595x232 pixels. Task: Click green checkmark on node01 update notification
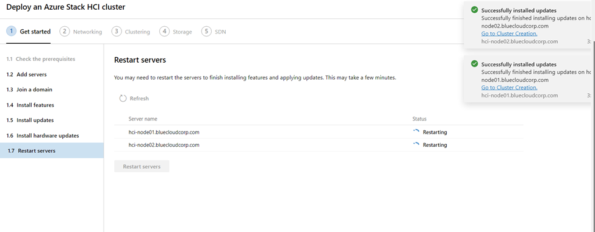474,63
